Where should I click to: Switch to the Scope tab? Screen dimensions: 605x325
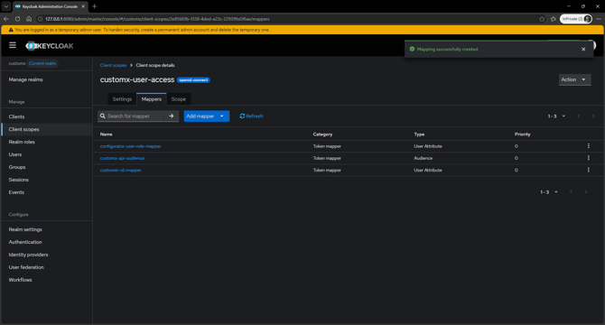tap(178, 99)
